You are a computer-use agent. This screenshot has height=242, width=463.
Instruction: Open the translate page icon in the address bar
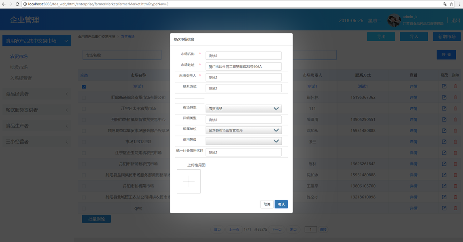(x=445, y=4)
